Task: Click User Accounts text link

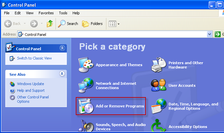Action: [x=182, y=85]
